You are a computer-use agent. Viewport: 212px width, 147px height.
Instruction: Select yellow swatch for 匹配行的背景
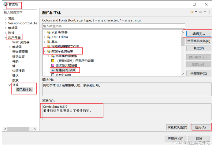click(53, 61)
